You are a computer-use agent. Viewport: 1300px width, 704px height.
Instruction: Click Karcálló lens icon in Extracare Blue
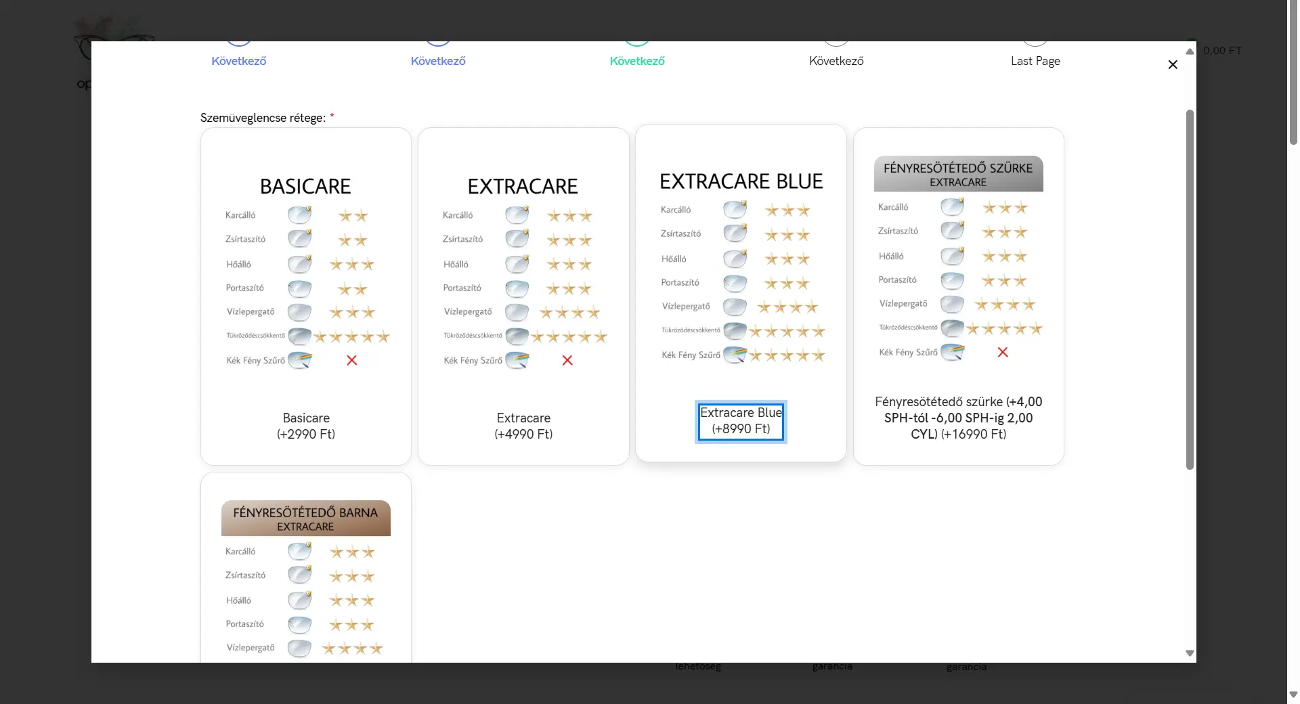coord(735,210)
